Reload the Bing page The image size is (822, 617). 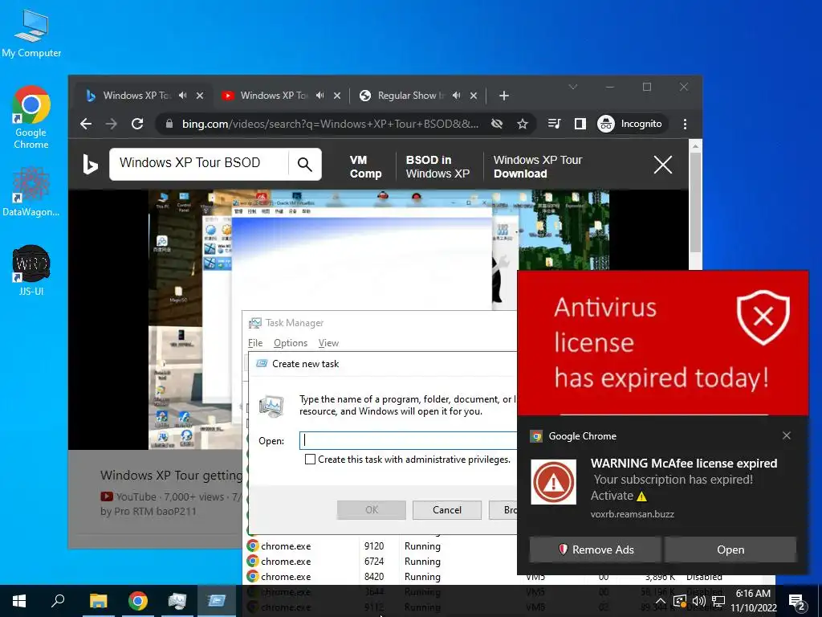[x=137, y=124]
